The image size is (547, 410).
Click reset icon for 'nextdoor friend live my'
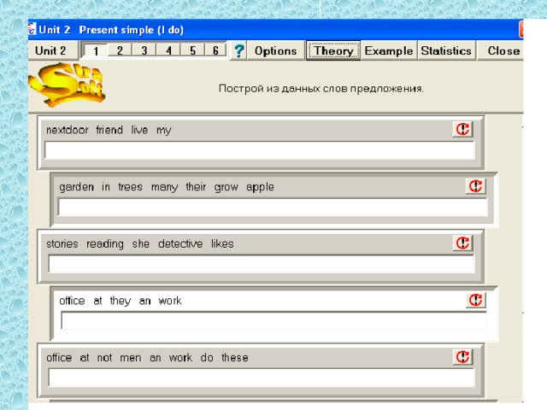click(x=462, y=129)
